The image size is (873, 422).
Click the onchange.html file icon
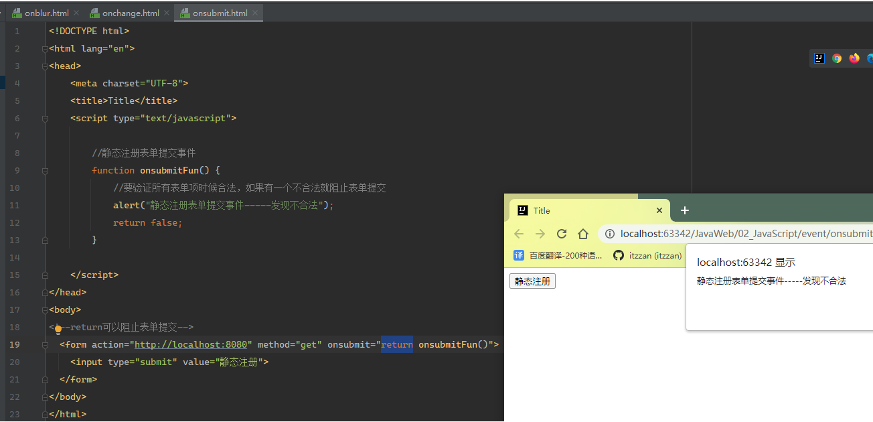pyautogui.click(x=94, y=13)
